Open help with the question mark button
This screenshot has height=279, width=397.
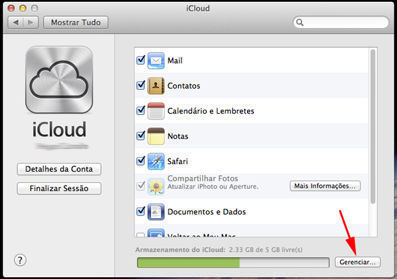(20, 260)
